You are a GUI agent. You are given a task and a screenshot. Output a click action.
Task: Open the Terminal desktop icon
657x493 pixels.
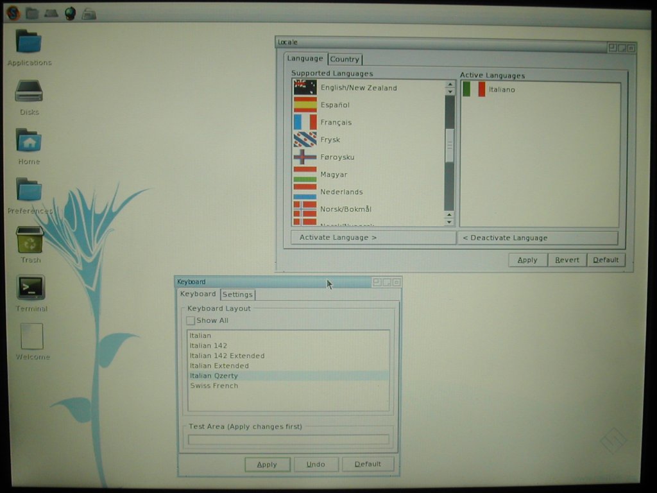point(30,288)
